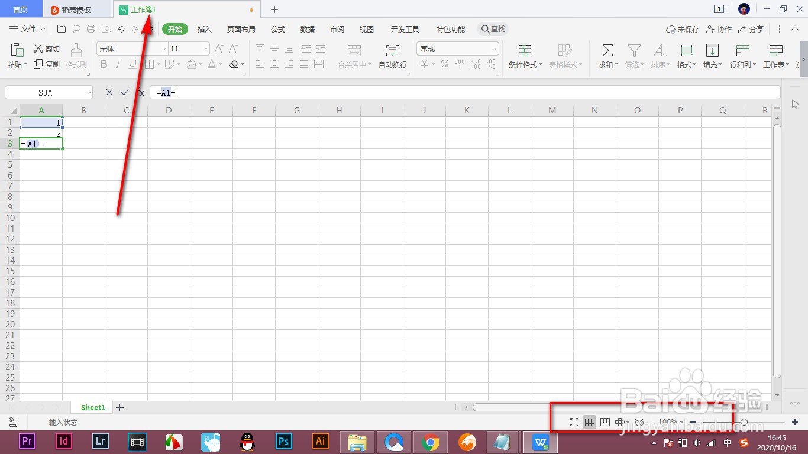Decrease font size with A- icon
Screen dimensions: 808x454
tap(234, 48)
